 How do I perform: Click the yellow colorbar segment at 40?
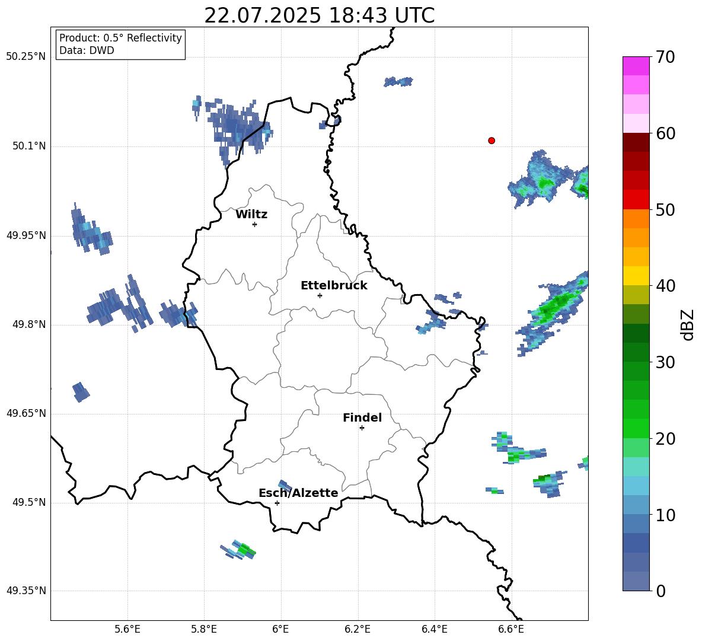point(636,276)
